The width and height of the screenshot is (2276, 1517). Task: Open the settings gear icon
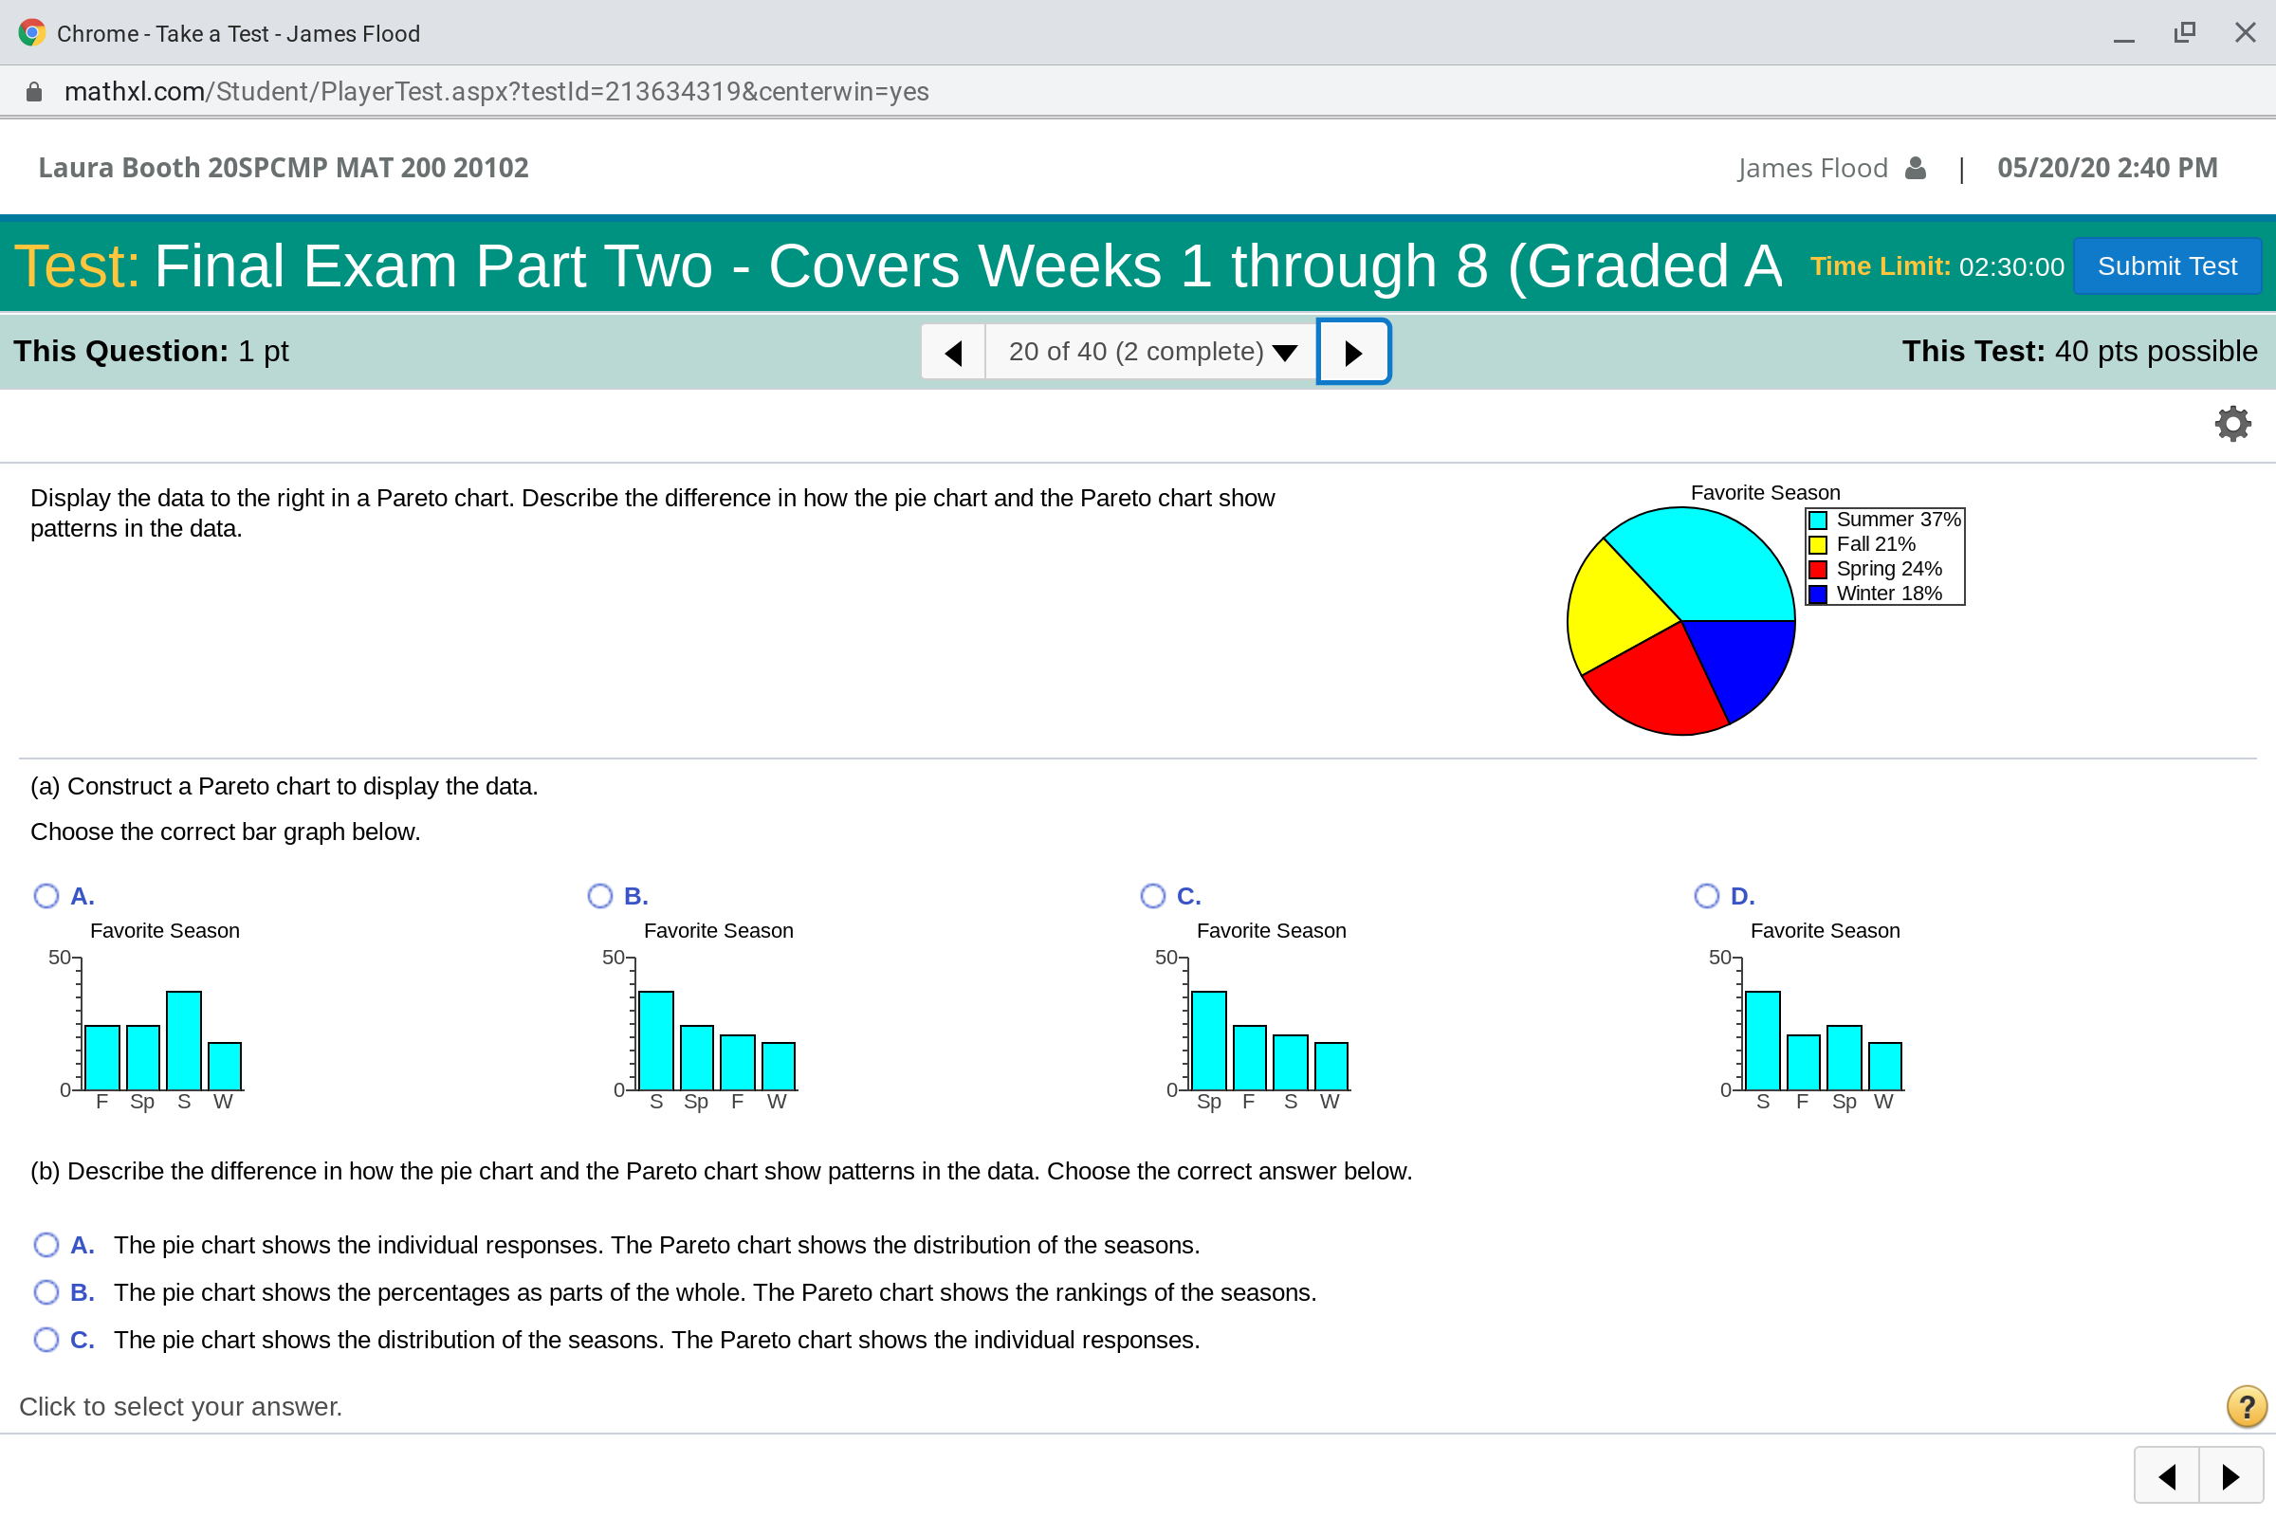pos(2232,424)
